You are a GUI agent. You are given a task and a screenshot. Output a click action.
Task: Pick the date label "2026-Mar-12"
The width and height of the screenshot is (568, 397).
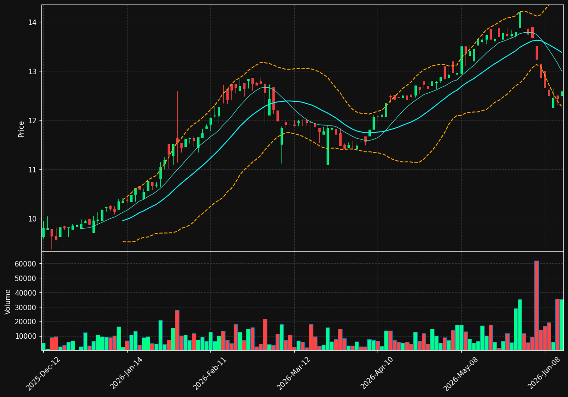point(294,373)
